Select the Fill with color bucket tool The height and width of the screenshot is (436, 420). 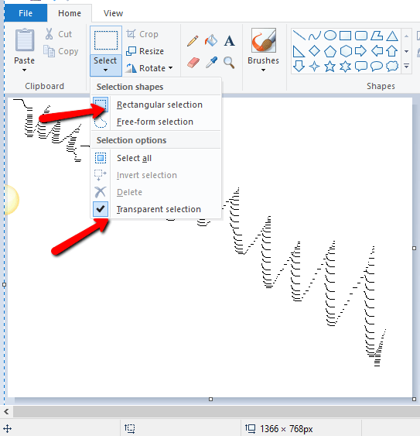(211, 41)
